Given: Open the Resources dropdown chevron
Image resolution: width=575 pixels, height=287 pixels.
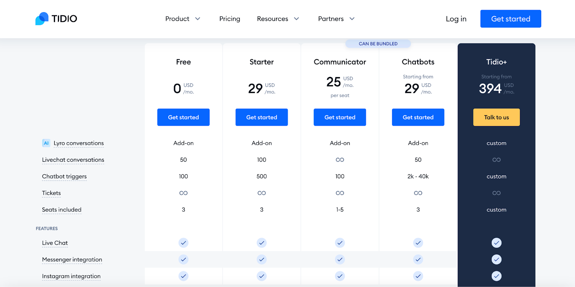Looking at the screenshot, I should click(296, 19).
